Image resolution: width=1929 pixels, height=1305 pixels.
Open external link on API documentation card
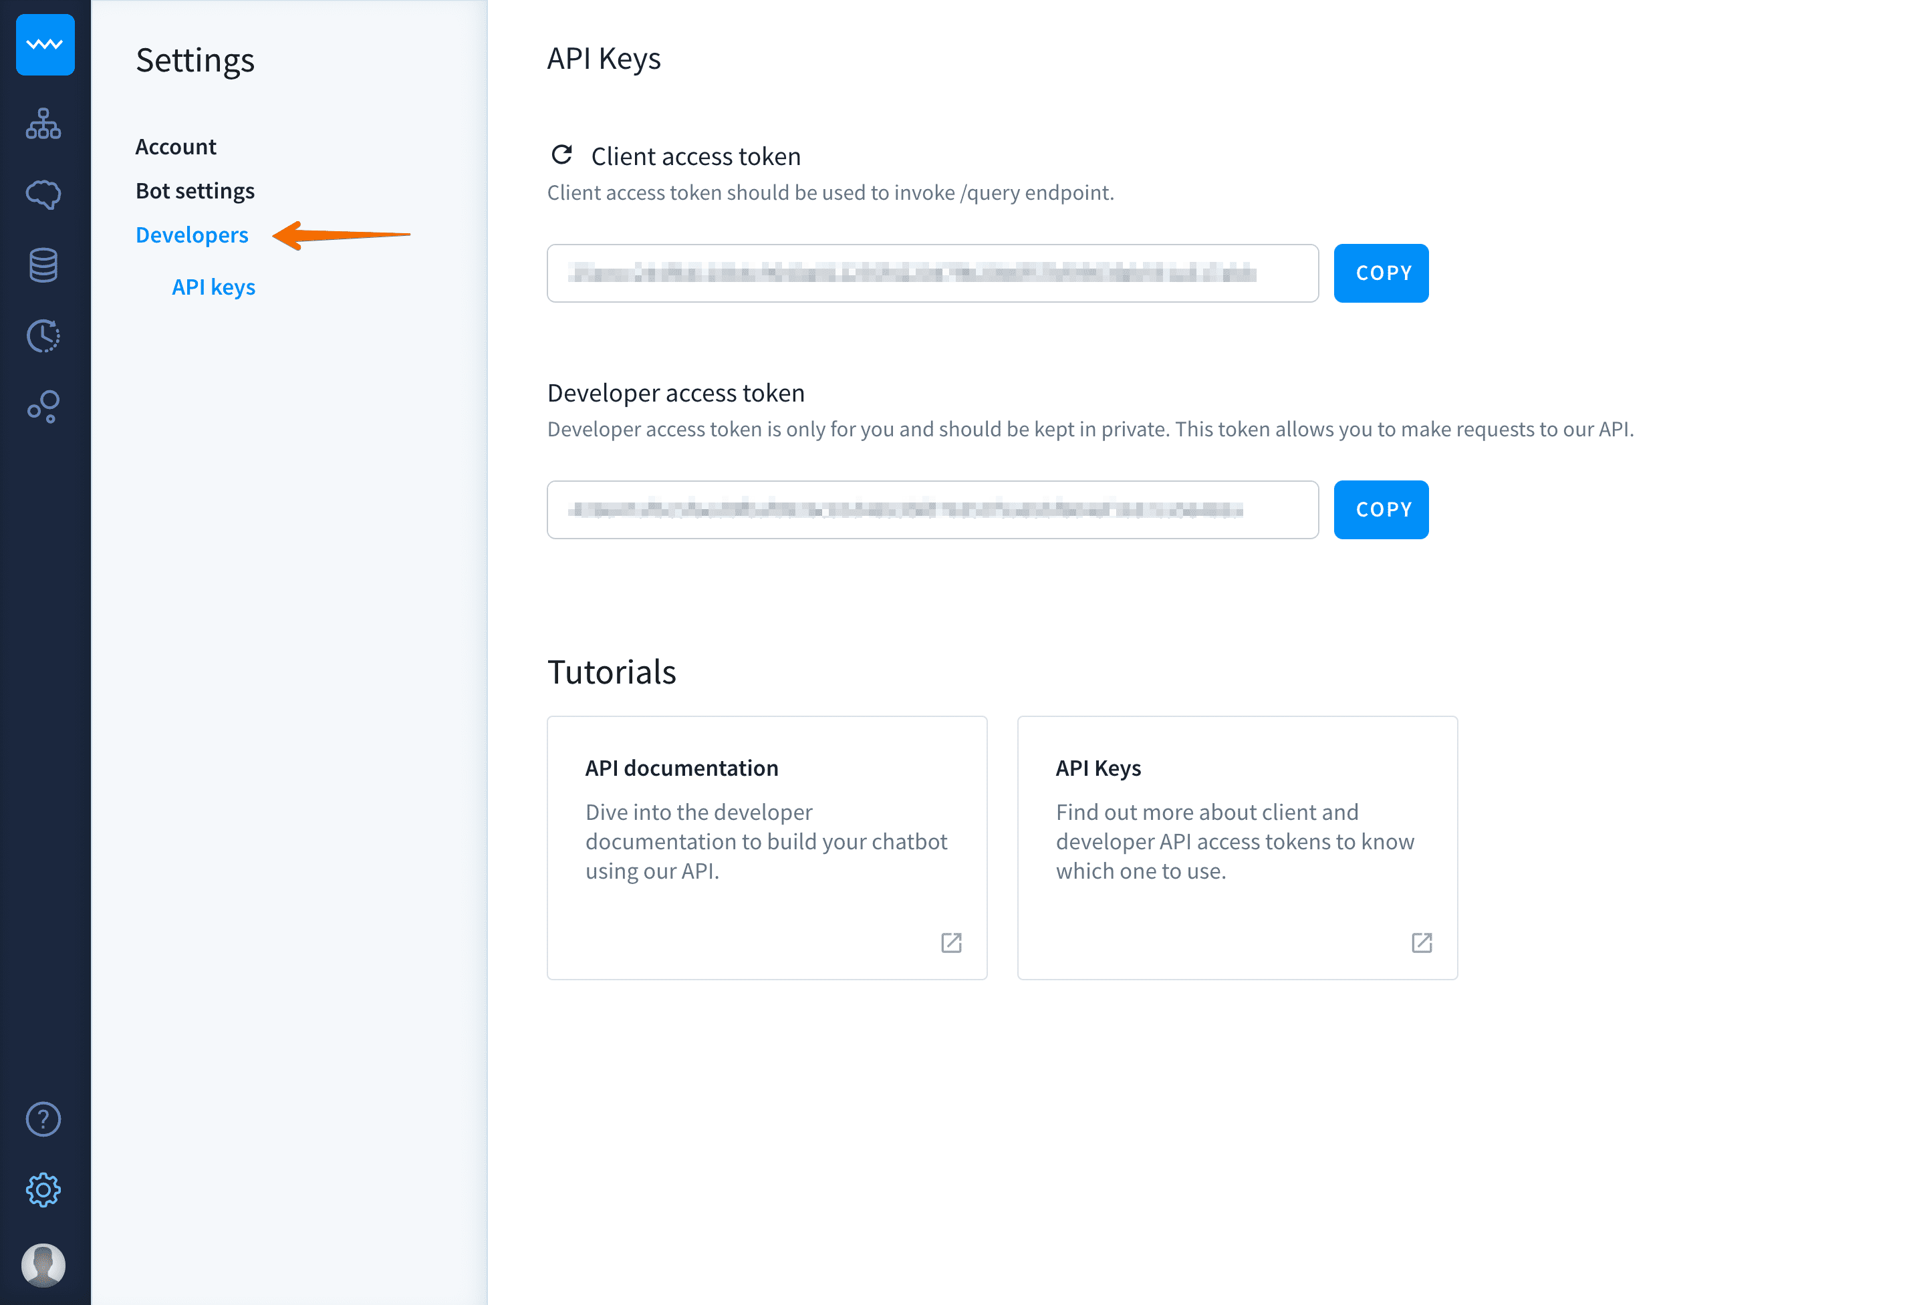coord(951,942)
